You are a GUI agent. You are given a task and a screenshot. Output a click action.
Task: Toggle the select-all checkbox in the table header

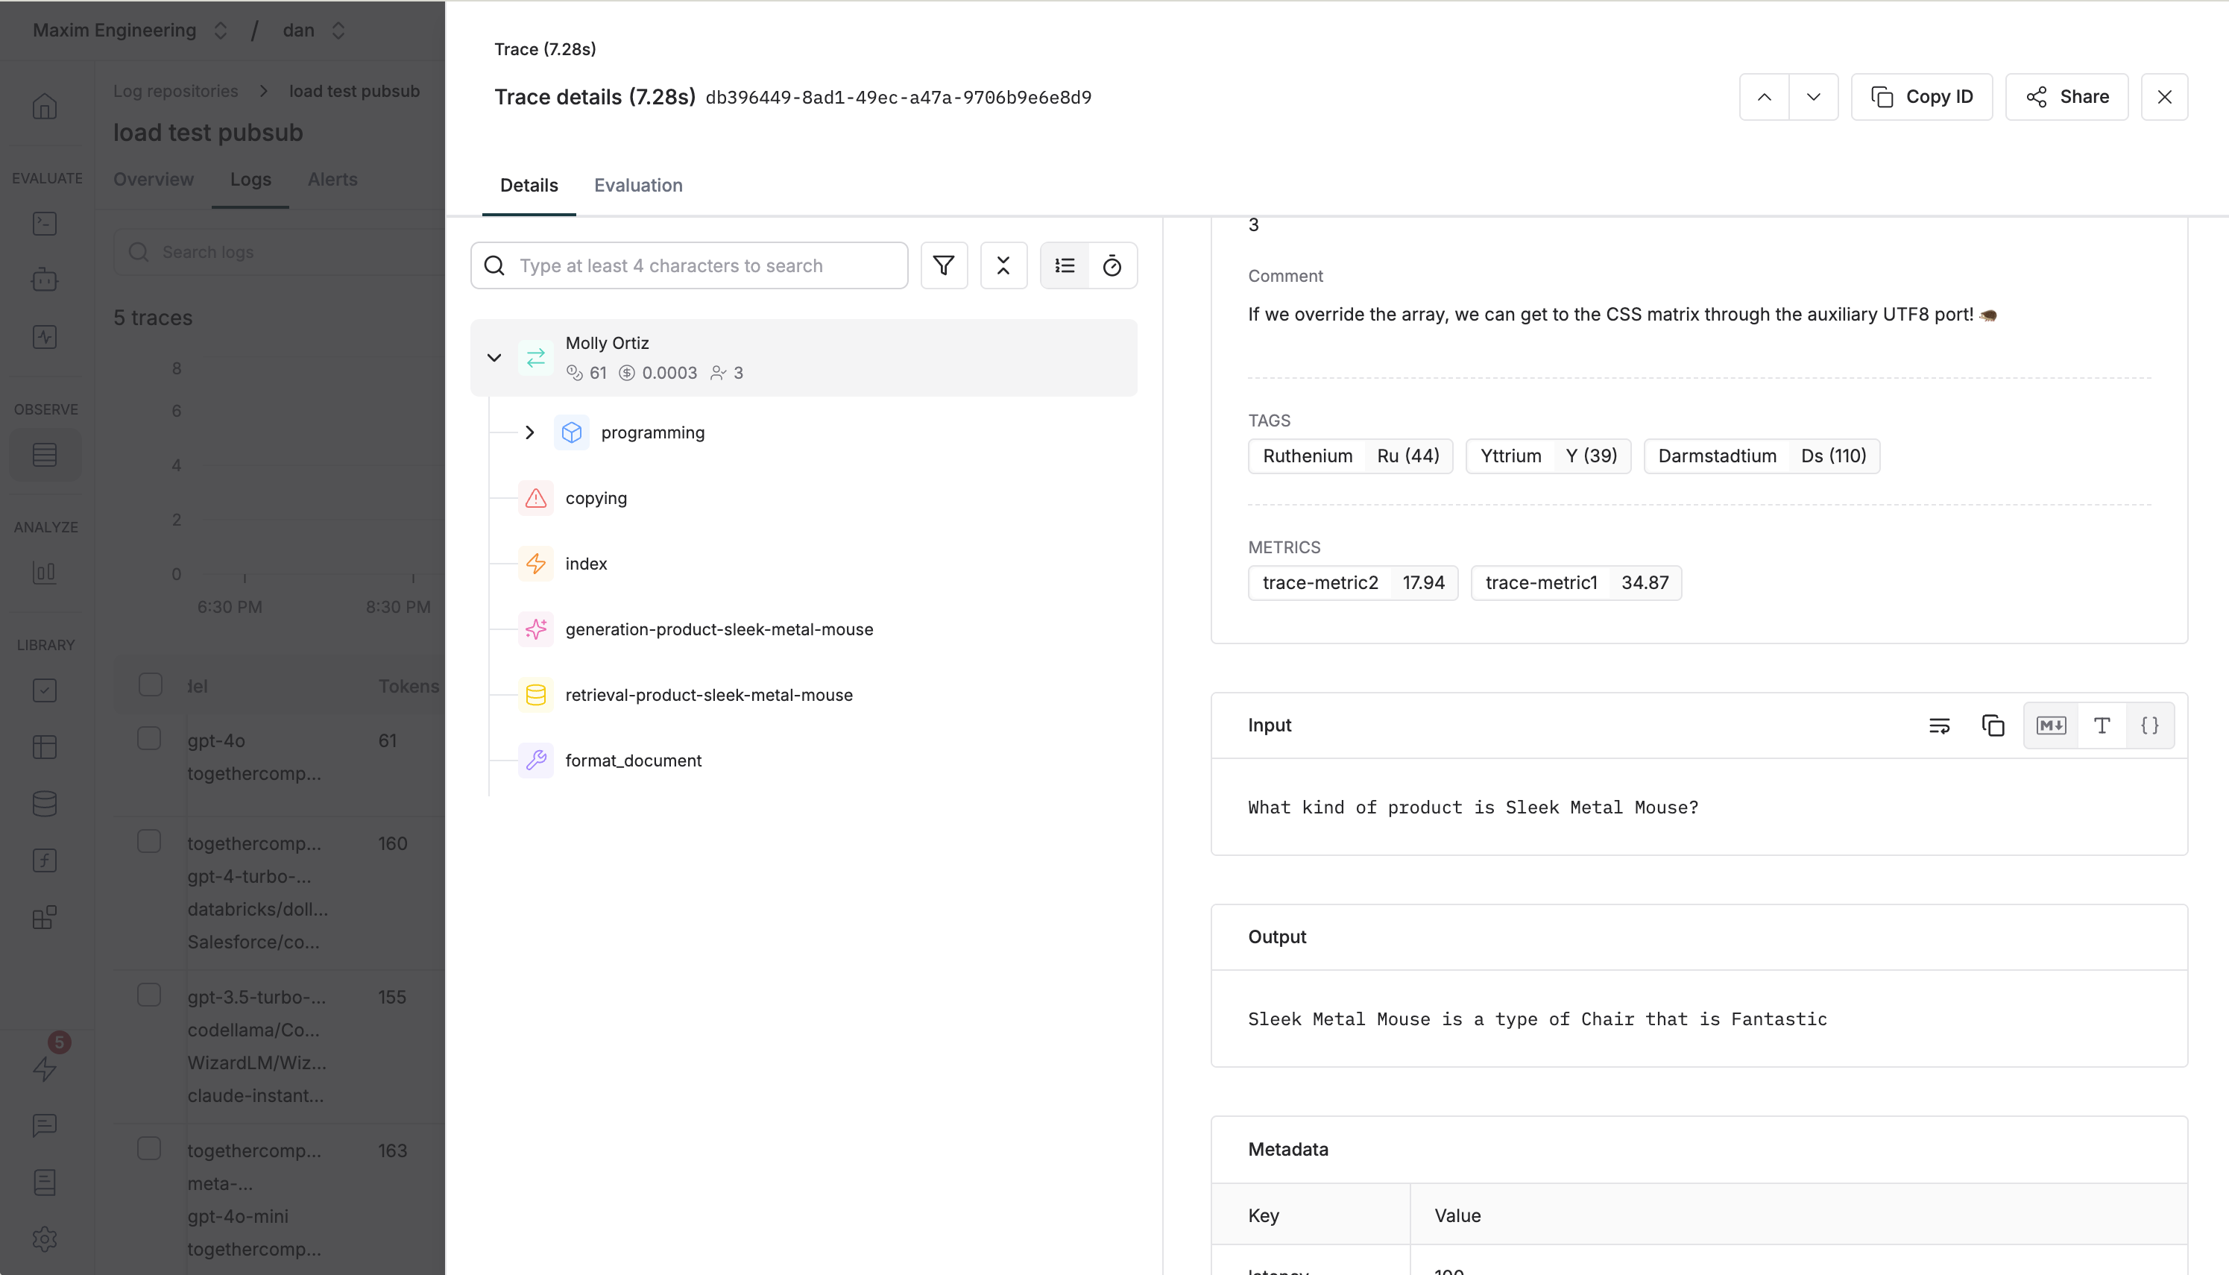coord(151,684)
